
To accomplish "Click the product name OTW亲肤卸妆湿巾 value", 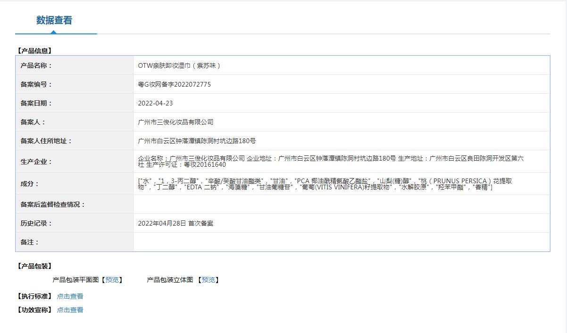I will point(179,65).
